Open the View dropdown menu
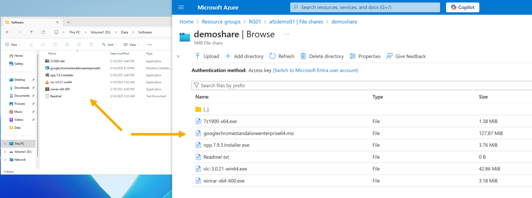 point(131,45)
